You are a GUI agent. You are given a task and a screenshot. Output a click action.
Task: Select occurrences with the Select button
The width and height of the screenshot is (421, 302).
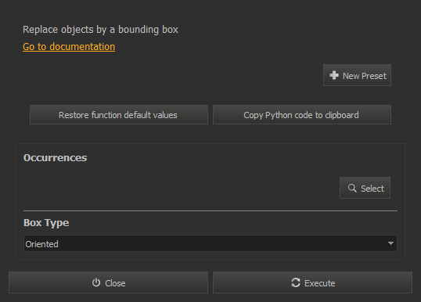(365, 188)
